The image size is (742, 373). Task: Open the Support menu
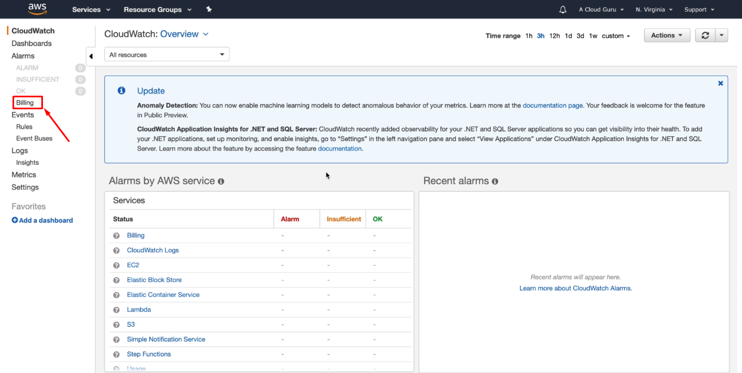(699, 10)
